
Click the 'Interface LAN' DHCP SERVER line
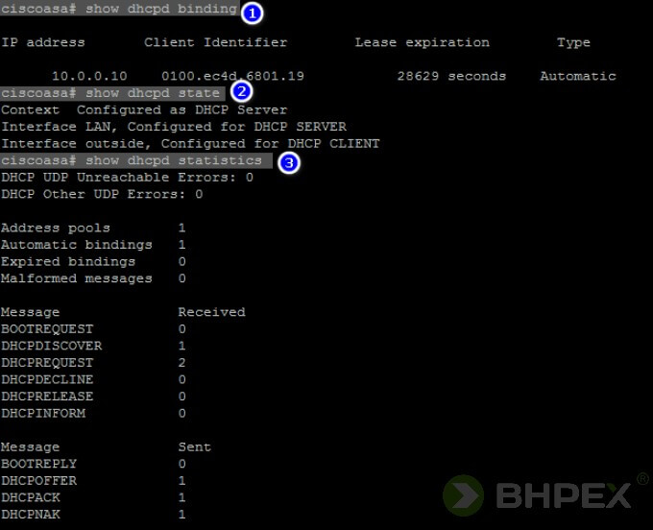point(174,127)
